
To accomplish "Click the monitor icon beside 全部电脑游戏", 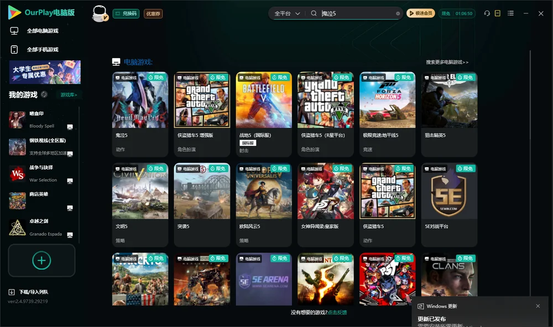I will (14, 31).
